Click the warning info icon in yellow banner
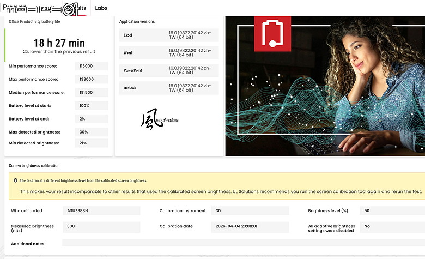Image resolution: width=425 pixels, height=259 pixels. [15, 180]
